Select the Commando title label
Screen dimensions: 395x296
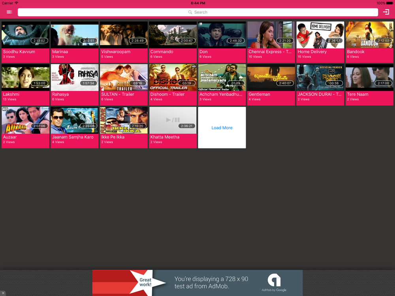(162, 52)
